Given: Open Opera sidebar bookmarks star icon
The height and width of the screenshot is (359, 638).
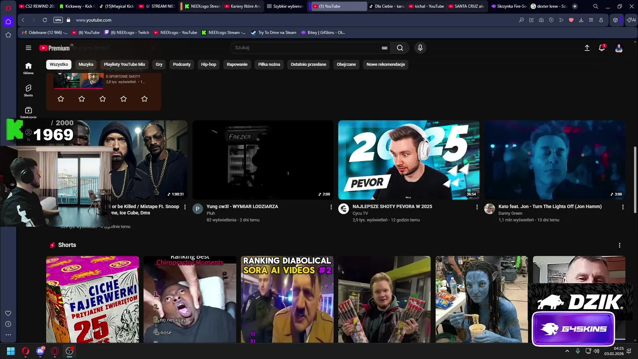Looking at the screenshot, I should (x=8, y=35).
